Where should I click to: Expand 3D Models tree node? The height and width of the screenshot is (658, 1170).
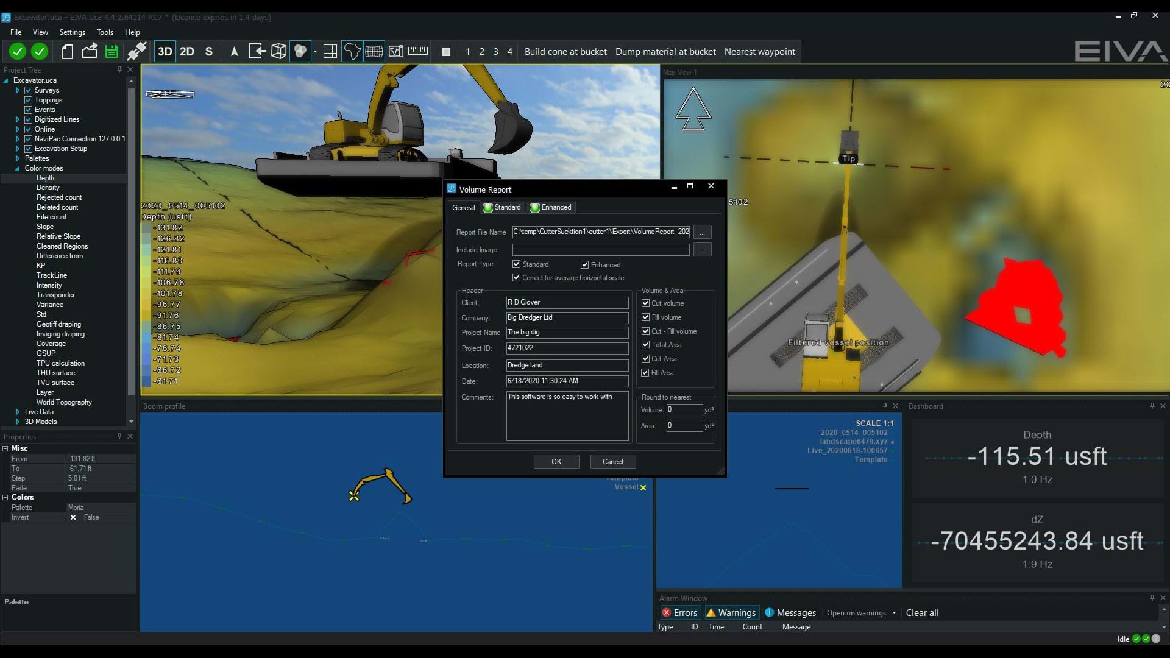pos(18,422)
